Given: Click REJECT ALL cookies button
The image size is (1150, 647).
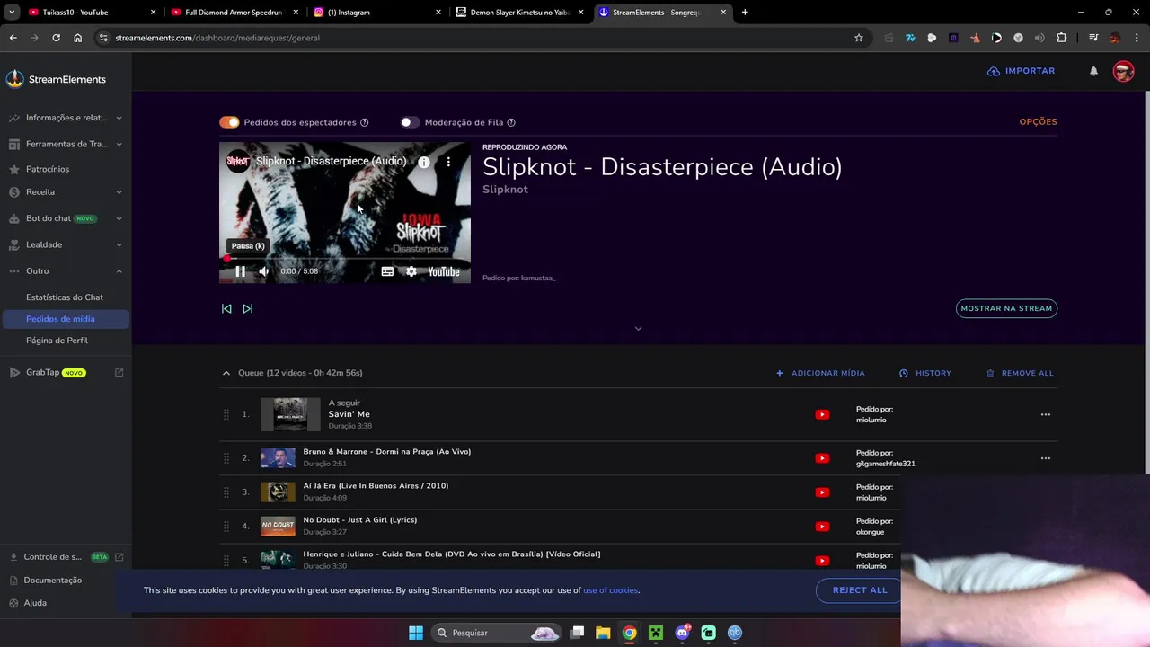Looking at the screenshot, I should [859, 590].
